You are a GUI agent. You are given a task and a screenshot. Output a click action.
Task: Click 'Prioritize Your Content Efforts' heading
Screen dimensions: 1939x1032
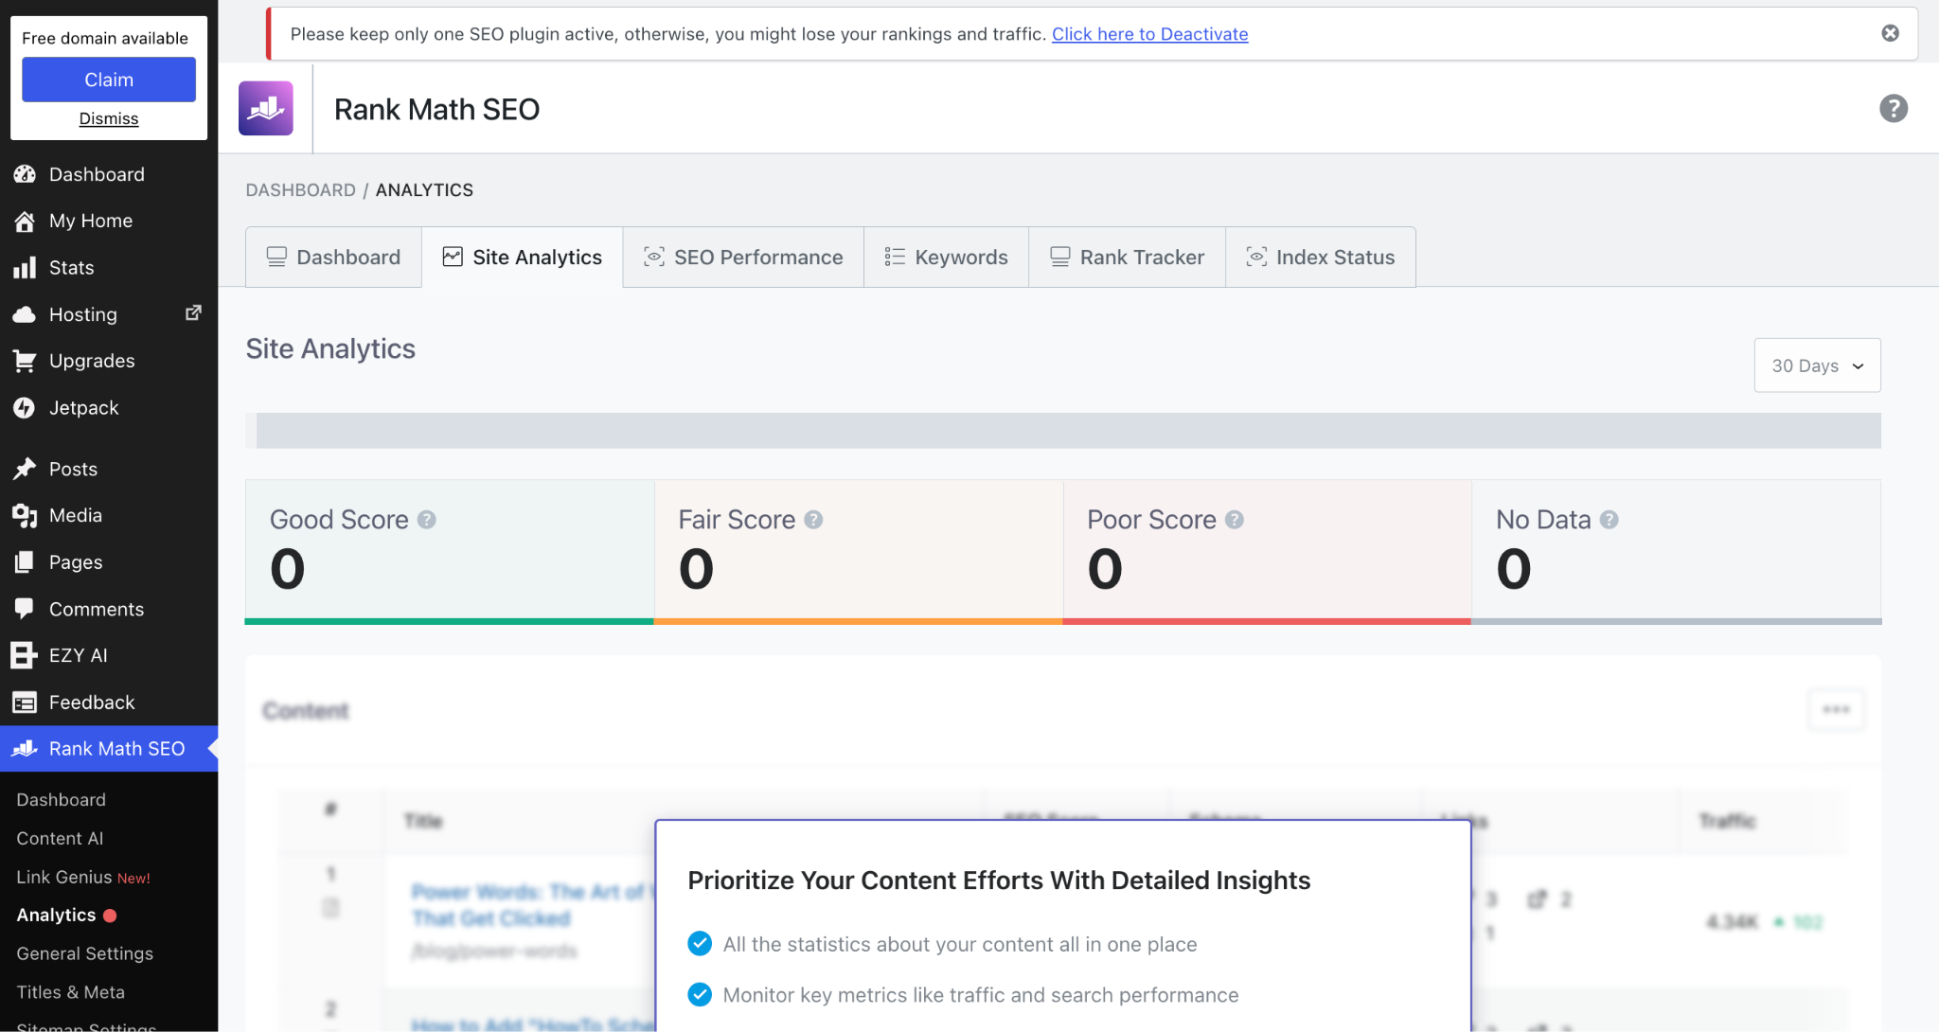[999, 881]
